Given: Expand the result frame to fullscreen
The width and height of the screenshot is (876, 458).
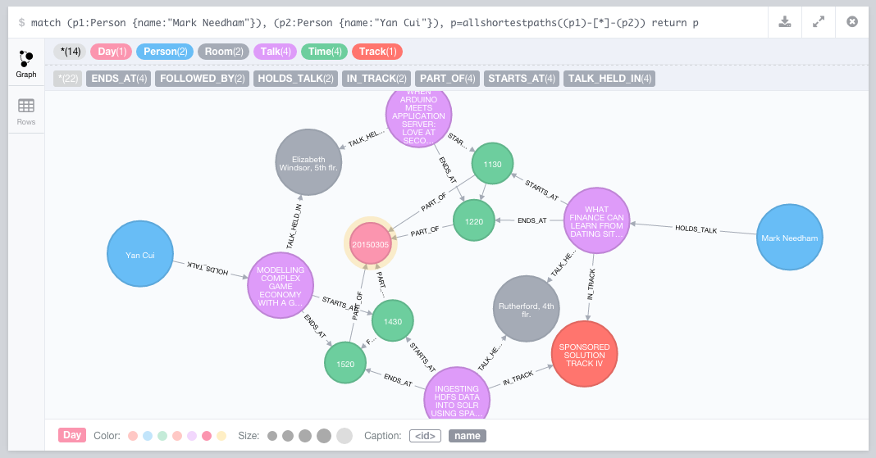Looking at the screenshot, I should pos(819,22).
